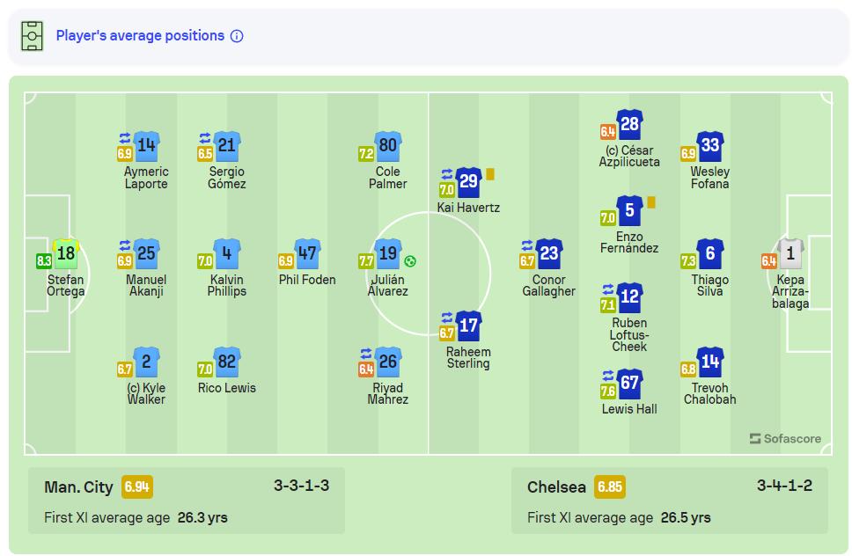
Task: Select Riyad Mahrez's number 26 shirt
Action: tap(388, 362)
